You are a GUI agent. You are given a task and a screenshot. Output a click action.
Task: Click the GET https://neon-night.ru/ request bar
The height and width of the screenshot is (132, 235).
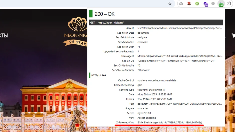click(x=156, y=23)
